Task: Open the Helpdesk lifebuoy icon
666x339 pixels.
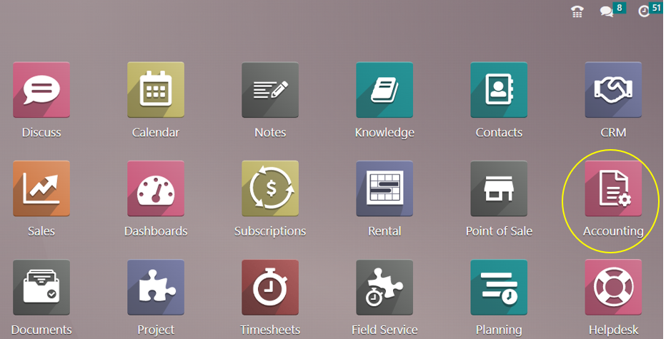Action: coord(613,288)
